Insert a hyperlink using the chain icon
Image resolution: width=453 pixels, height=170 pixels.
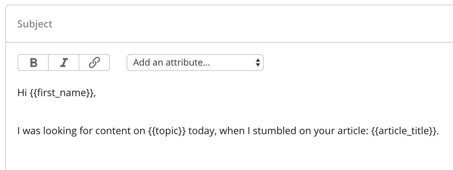[x=94, y=63]
